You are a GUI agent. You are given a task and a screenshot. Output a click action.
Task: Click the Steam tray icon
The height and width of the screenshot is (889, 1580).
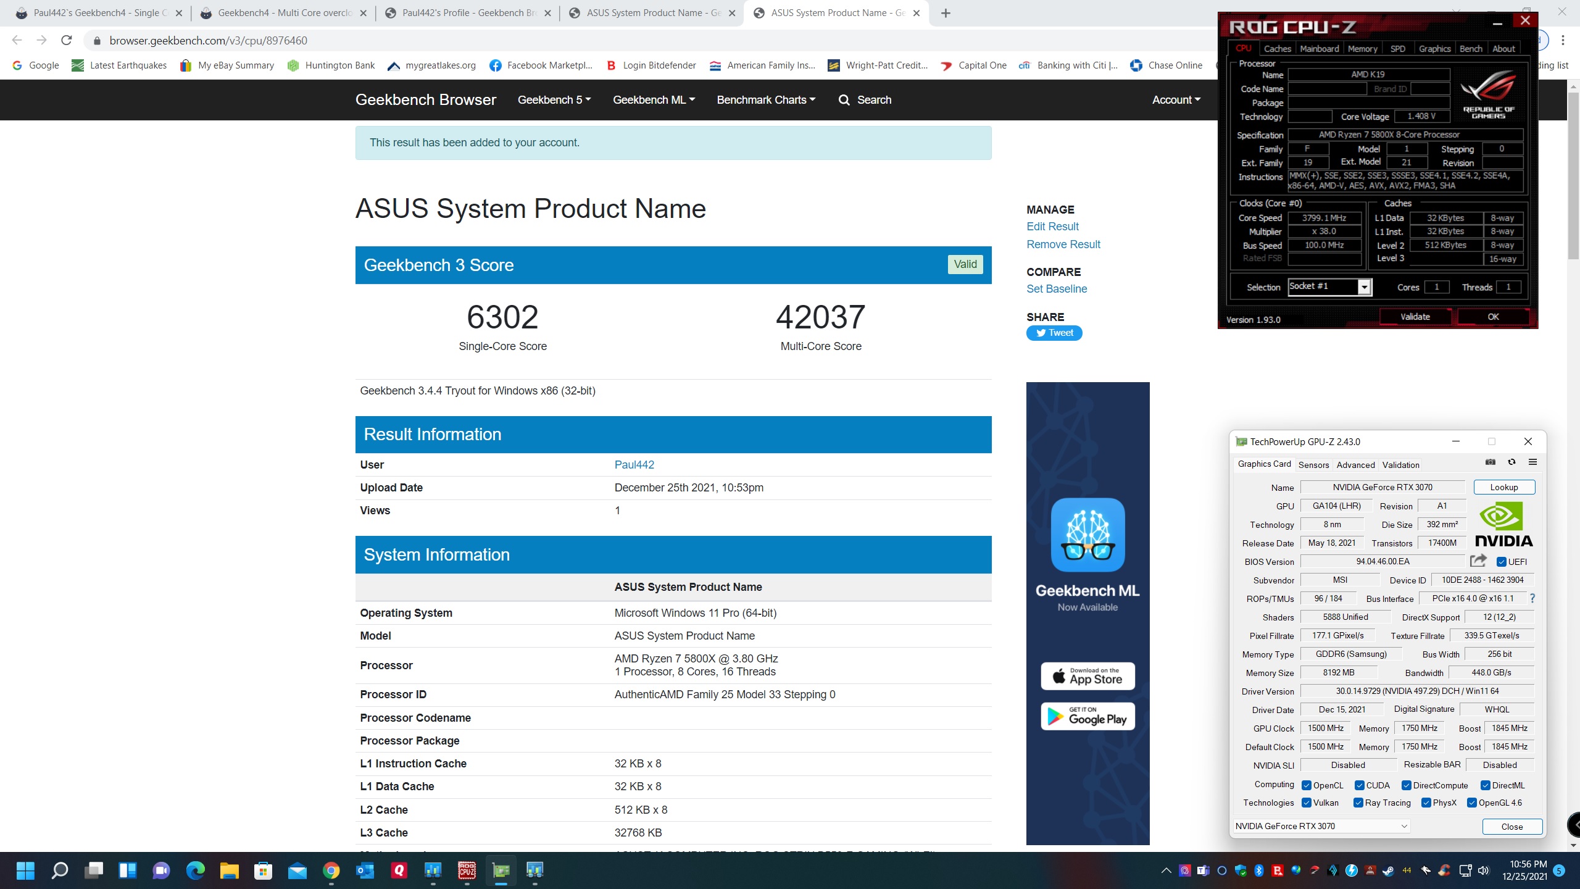(x=1388, y=870)
